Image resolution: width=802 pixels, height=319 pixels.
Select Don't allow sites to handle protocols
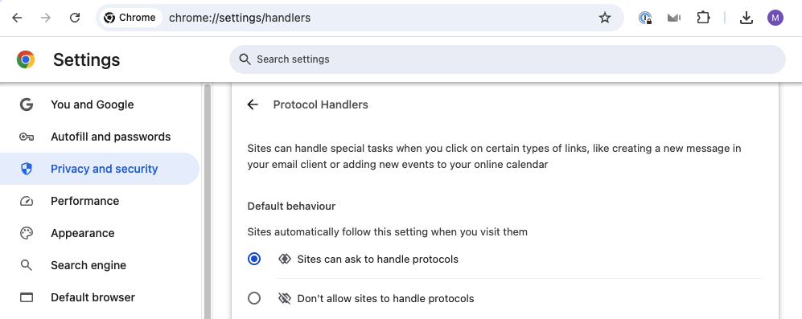point(254,298)
